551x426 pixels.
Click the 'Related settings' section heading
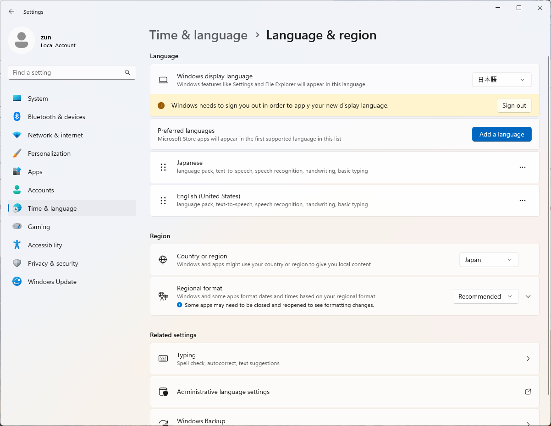pyautogui.click(x=173, y=335)
